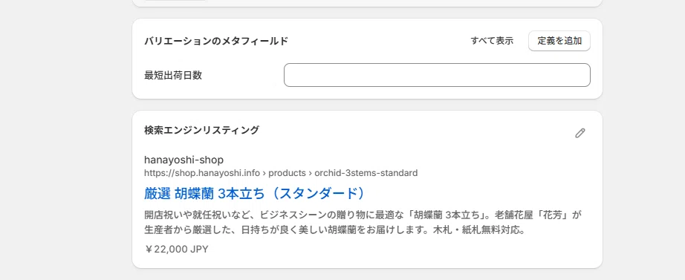Click the バリエーションのメタフィールド heading
The height and width of the screenshot is (280, 685).
click(x=216, y=42)
